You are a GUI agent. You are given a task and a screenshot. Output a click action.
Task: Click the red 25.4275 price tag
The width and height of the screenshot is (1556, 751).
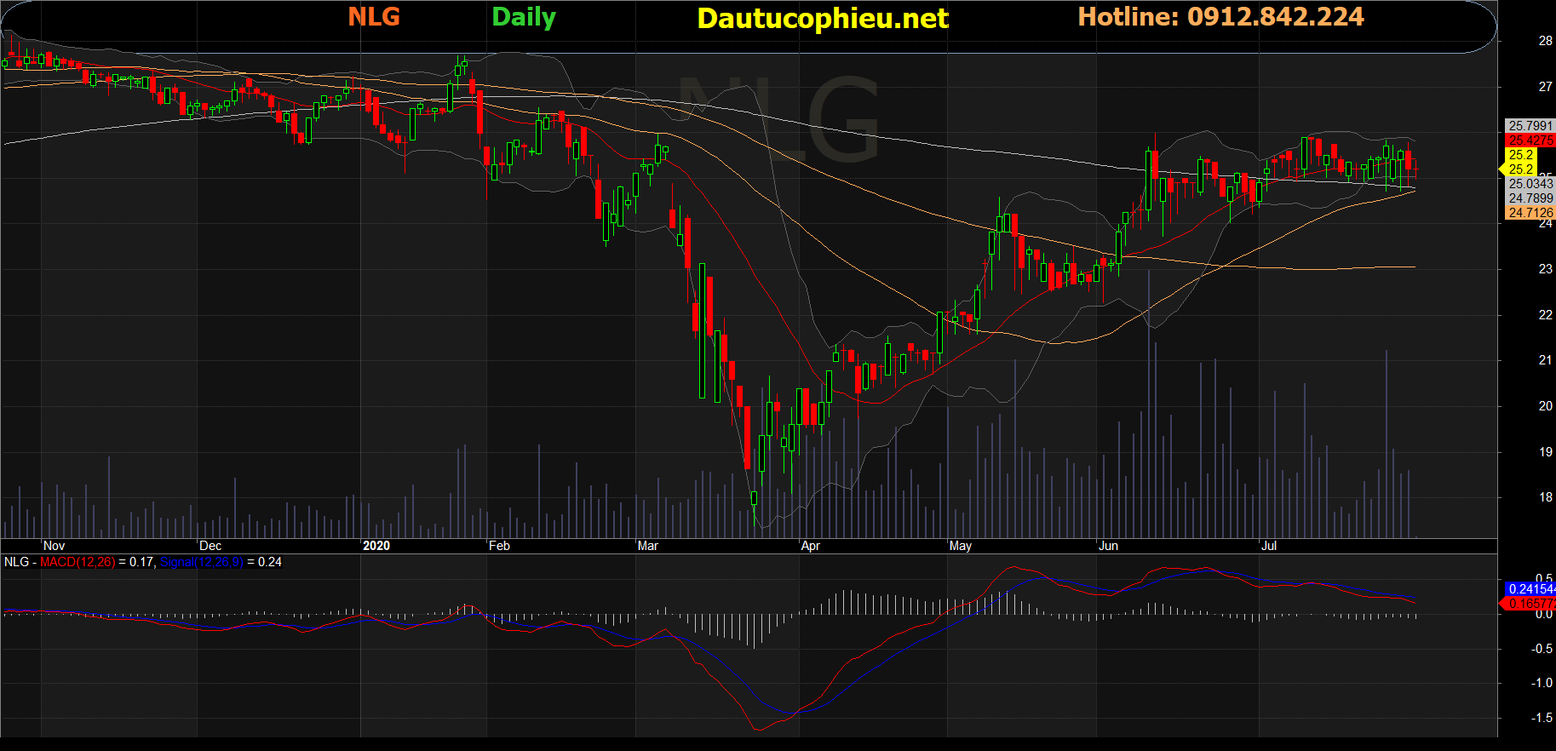pyautogui.click(x=1530, y=140)
